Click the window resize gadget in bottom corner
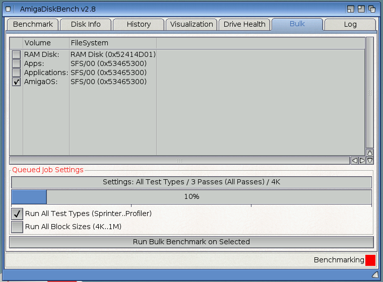The width and height of the screenshot is (383, 282). pos(375,274)
